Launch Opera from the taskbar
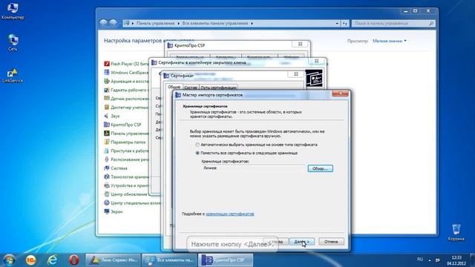The height and width of the screenshot is (267, 475). 73,260
